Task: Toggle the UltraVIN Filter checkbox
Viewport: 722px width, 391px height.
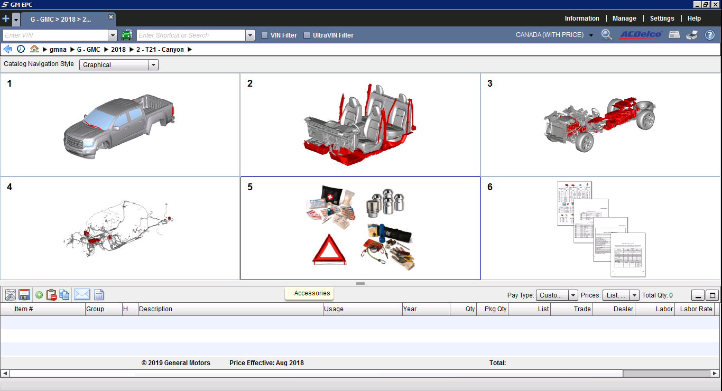Action: point(307,35)
